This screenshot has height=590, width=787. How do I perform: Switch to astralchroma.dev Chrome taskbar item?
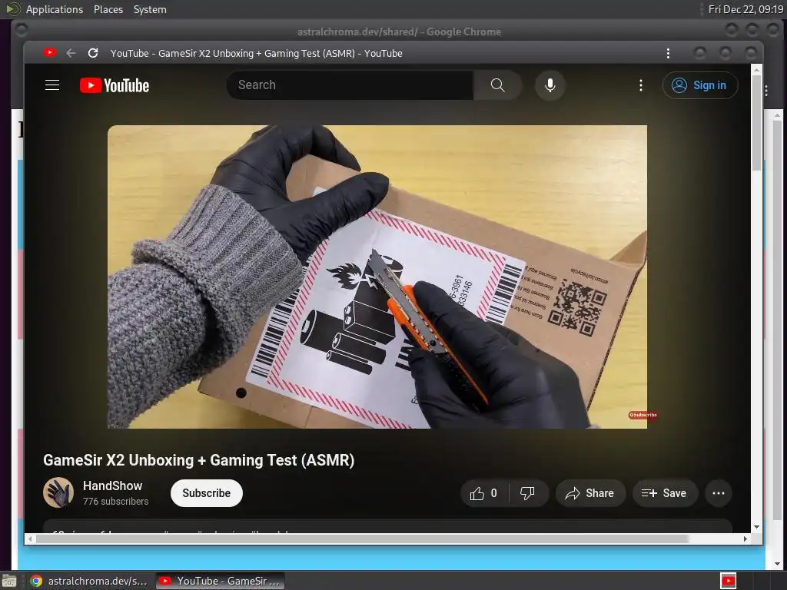(x=89, y=581)
